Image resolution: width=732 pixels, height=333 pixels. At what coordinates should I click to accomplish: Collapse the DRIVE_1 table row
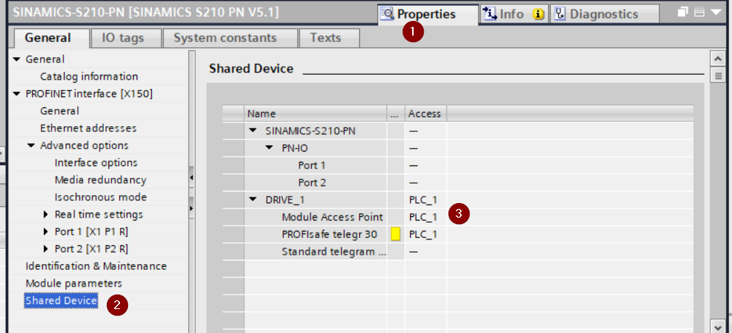253,200
